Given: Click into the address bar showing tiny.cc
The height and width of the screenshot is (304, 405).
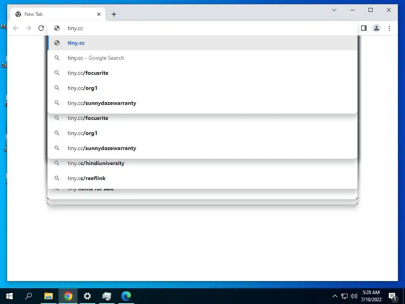Looking at the screenshot, I should [202, 28].
